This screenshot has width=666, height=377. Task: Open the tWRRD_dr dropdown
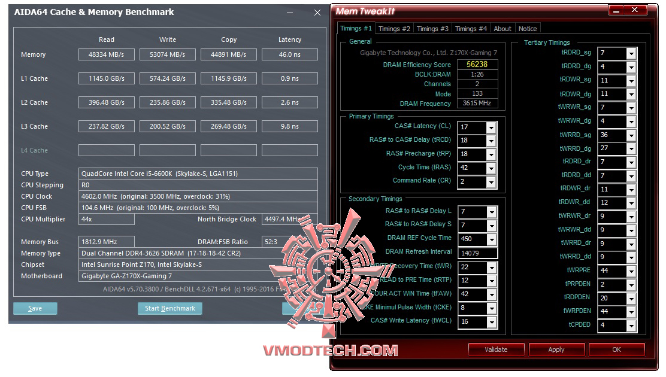[x=631, y=244]
